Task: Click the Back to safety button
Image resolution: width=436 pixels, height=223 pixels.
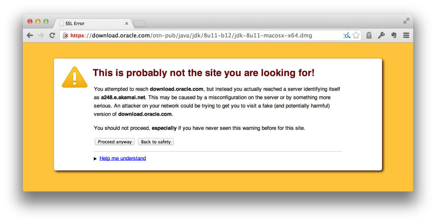Action: (156, 142)
